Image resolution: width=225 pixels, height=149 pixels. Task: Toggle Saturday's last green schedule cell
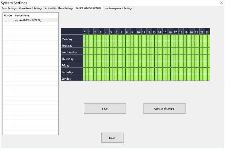pyautogui.click(x=209, y=71)
